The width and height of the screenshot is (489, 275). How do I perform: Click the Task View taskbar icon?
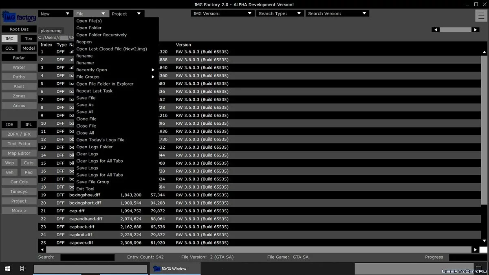coord(23,269)
